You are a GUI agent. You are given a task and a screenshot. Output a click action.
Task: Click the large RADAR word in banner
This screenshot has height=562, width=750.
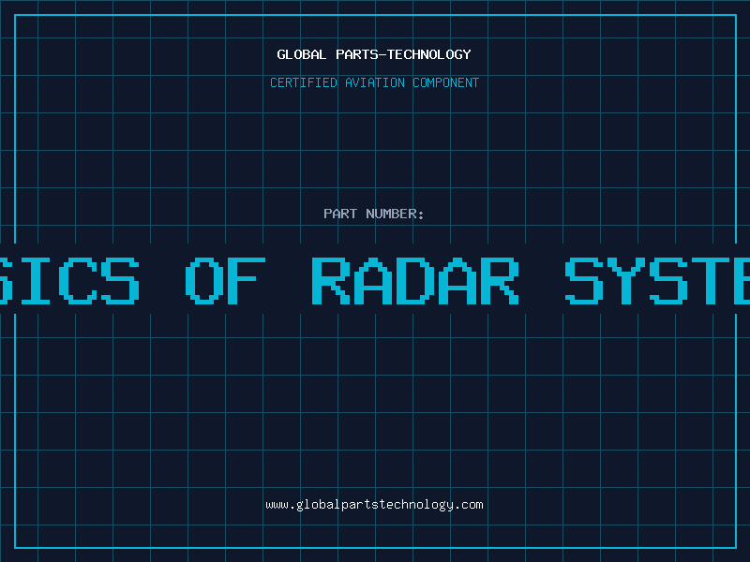[414, 281]
